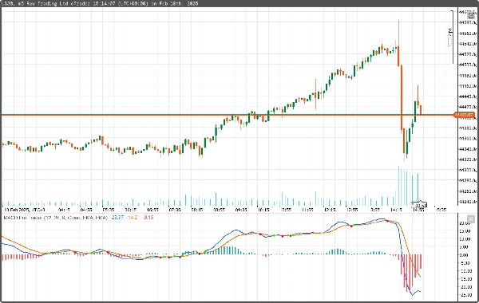The width and height of the screenshot is (479, 303).
Task: Click the blue MACD value -23.37
Action: point(117,218)
